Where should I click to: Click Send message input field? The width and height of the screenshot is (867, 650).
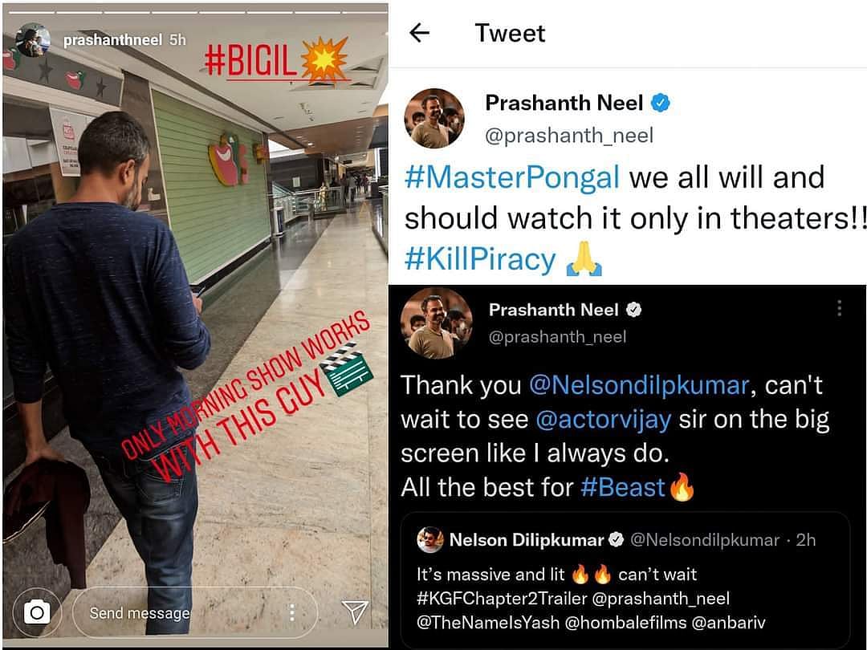[x=194, y=612]
